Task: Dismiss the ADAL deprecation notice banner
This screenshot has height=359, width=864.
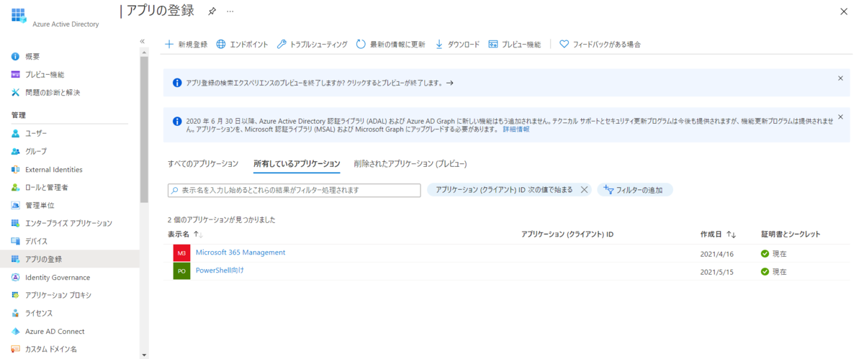Action: click(x=840, y=116)
